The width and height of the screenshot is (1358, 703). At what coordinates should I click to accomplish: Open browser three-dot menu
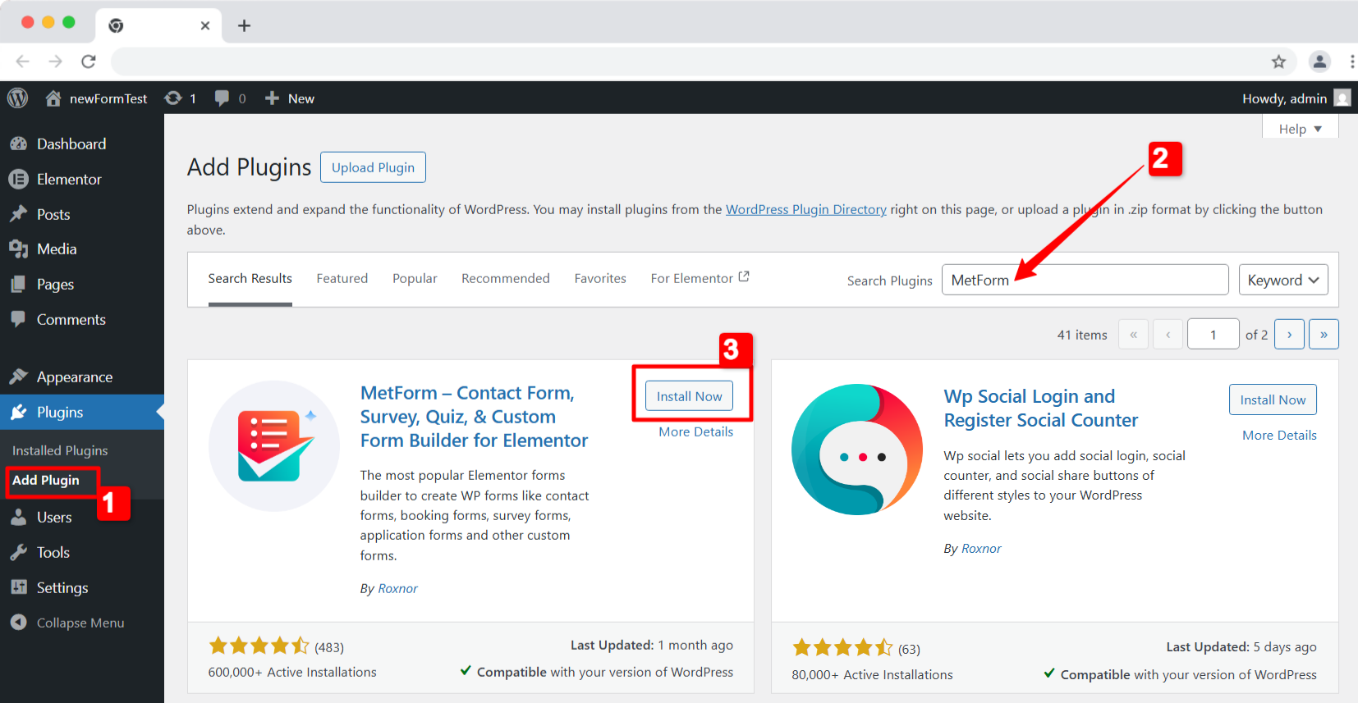(x=1351, y=62)
